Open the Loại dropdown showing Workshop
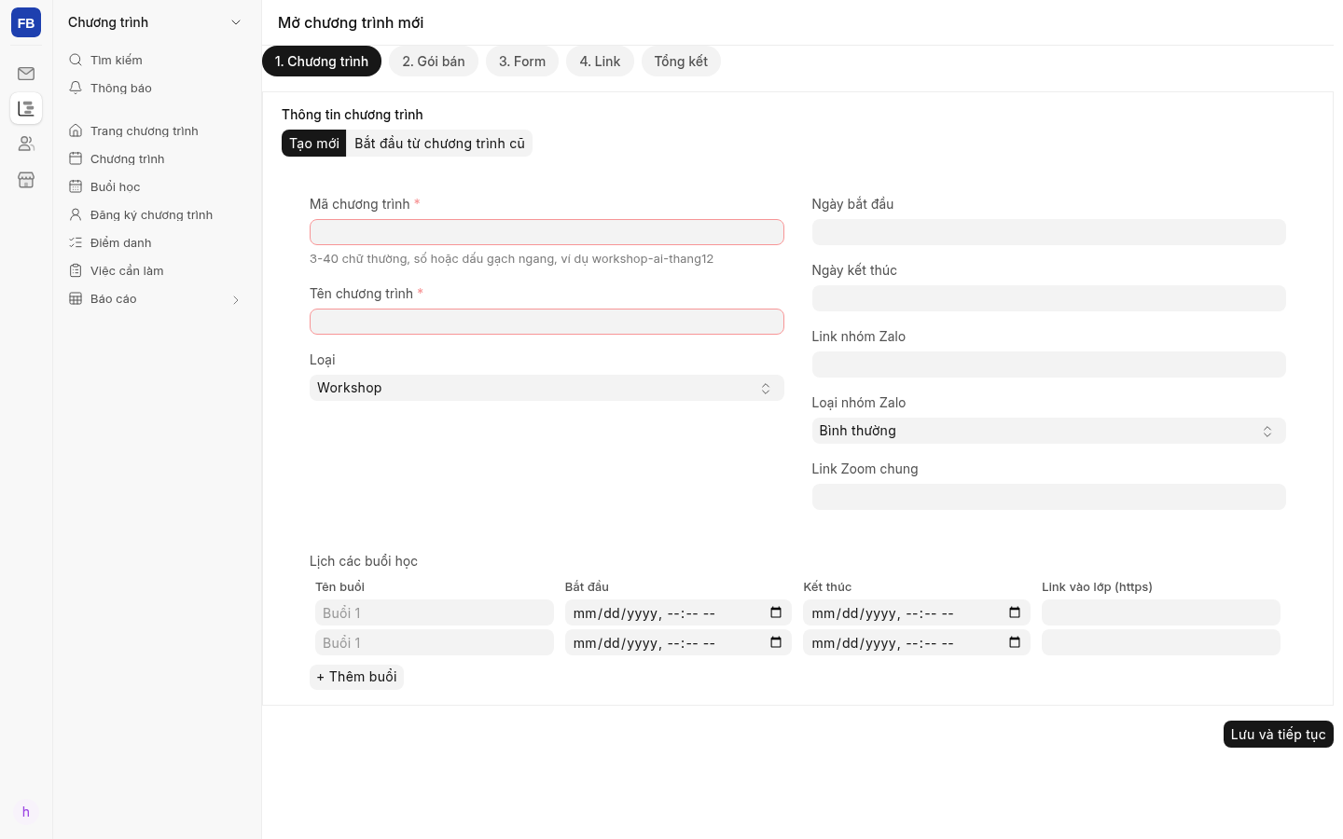Image resolution: width=1343 pixels, height=839 pixels. click(547, 388)
